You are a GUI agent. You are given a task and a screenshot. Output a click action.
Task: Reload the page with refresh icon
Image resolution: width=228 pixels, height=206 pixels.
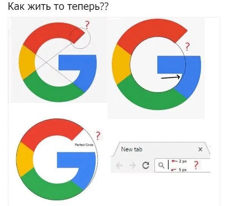coord(146,165)
